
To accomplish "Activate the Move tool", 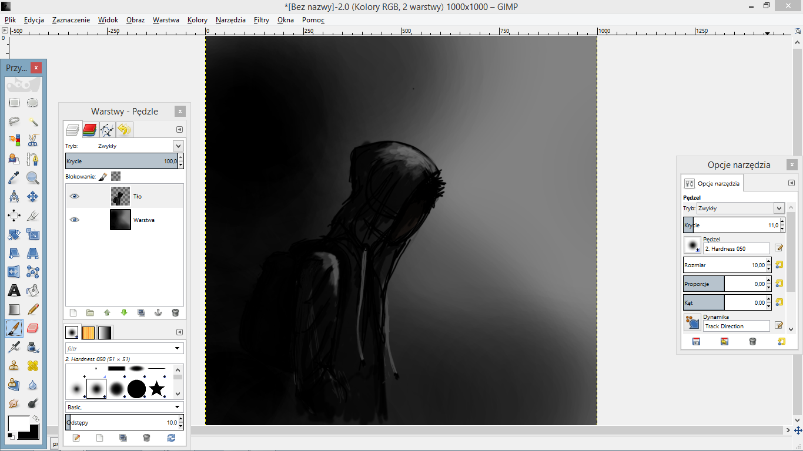I will point(33,197).
